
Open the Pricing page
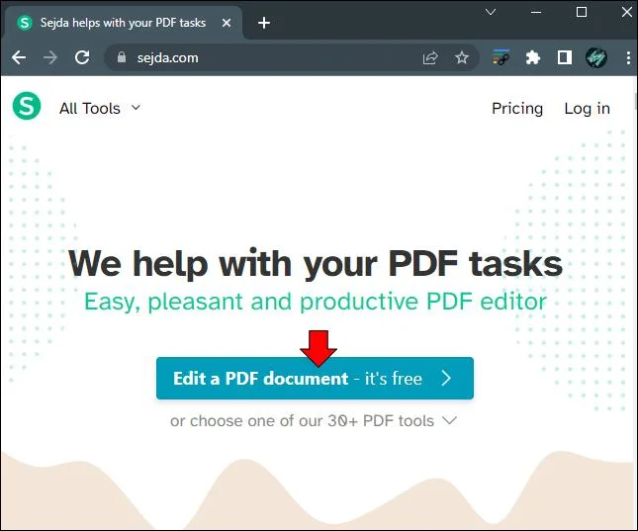517,108
